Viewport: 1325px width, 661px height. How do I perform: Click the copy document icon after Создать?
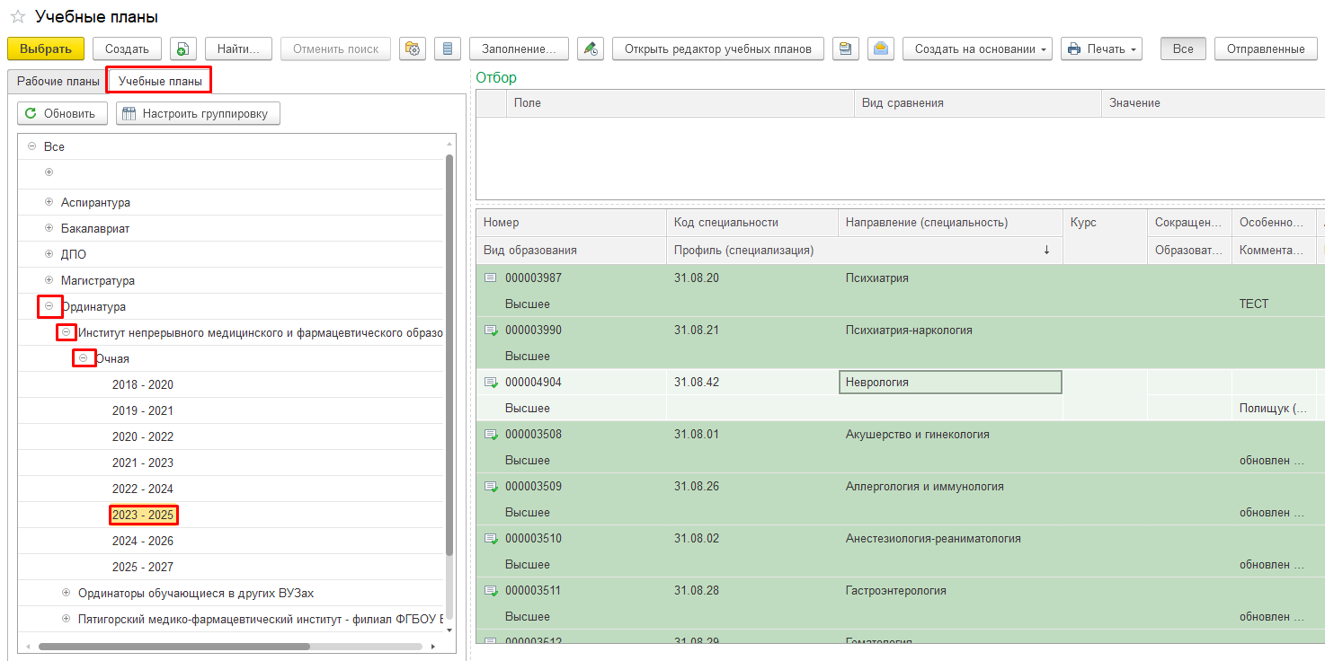click(x=182, y=48)
